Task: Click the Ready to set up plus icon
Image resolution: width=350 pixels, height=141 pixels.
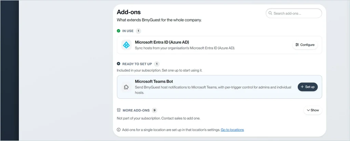Action: pos(119,64)
